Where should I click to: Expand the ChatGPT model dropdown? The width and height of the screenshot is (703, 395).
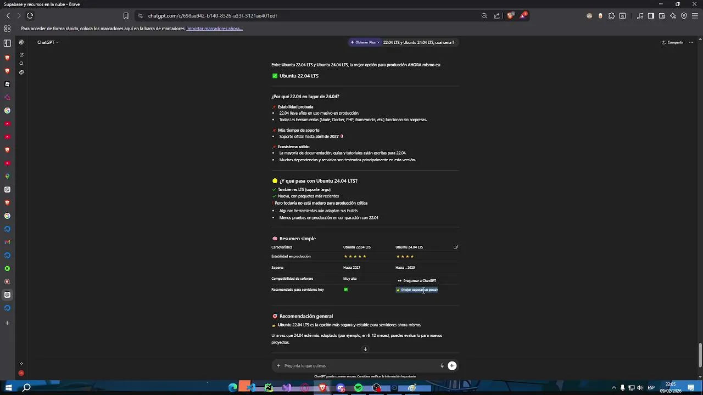(48, 42)
